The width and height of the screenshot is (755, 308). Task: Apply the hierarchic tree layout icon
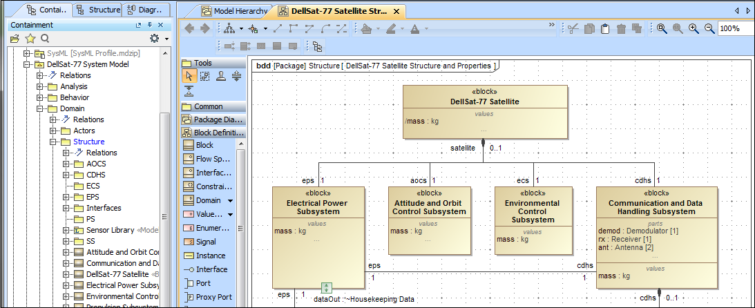[230, 29]
